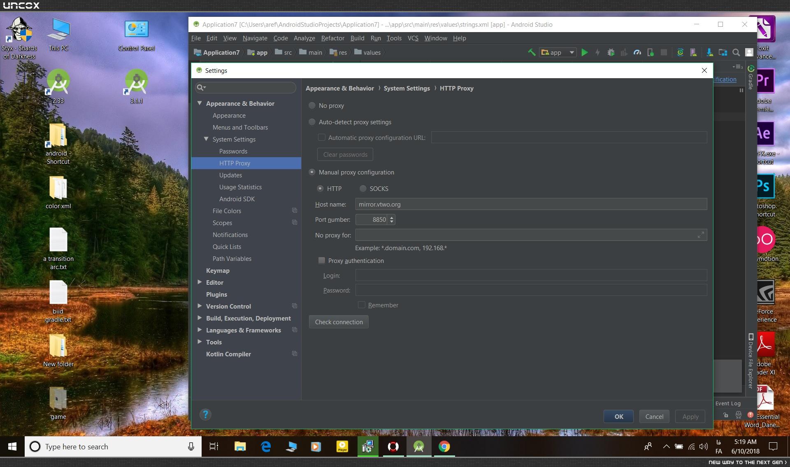The height and width of the screenshot is (467, 790).
Task: Run the app with the green play icon
Action: (x=584, y=52)
